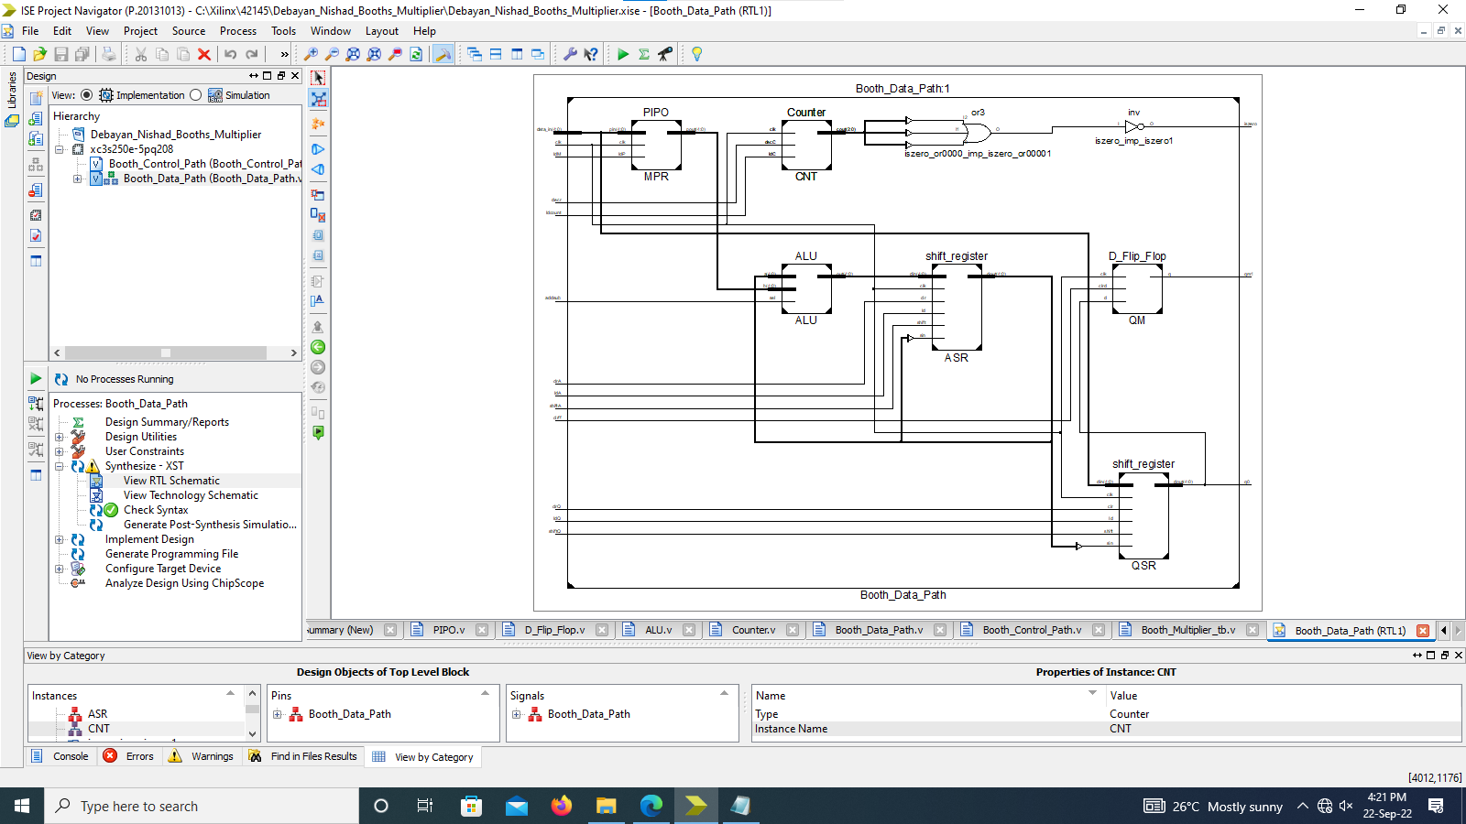This screenshot has height=824, width=1466.
Task: Click the Undo arrow on the toolbar
Action: [x=231, y=54]
